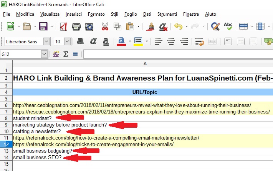
Task: Click the Sum sigma icon
Action: 66,54
